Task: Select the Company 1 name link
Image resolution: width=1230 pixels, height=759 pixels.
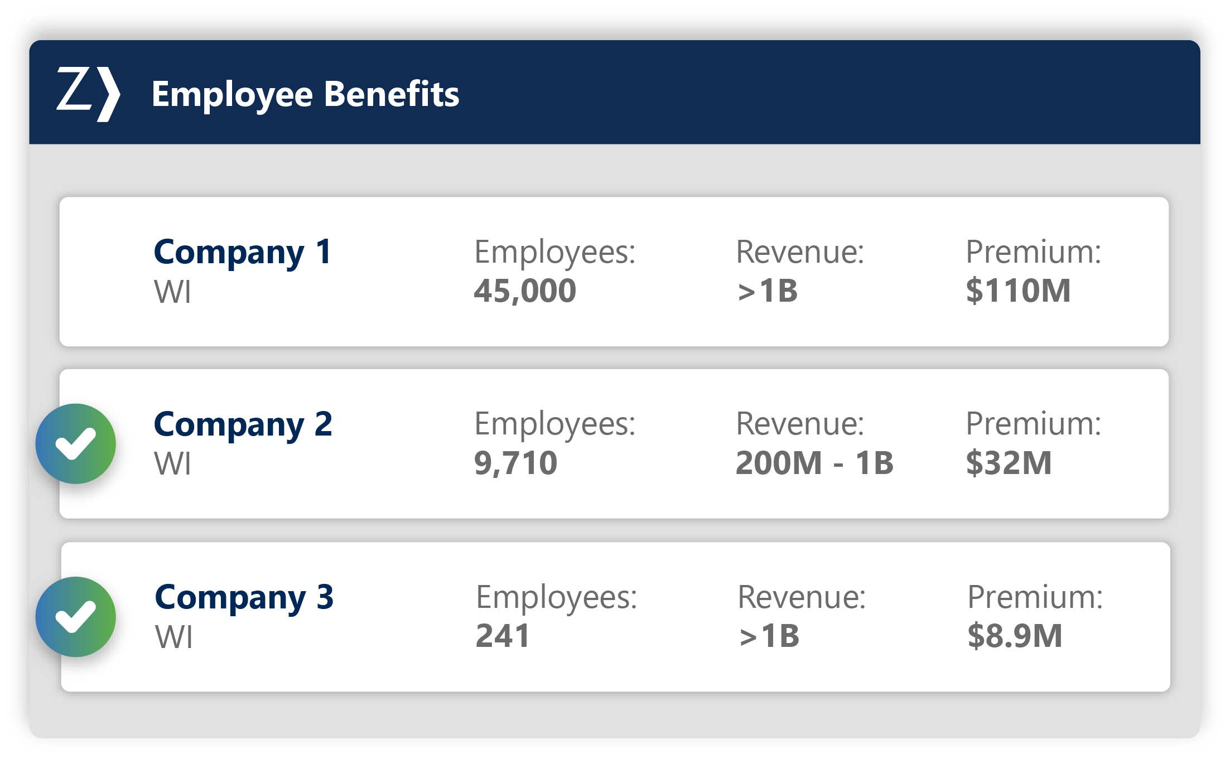Action: pyautogui.click(x=243, y=252)
